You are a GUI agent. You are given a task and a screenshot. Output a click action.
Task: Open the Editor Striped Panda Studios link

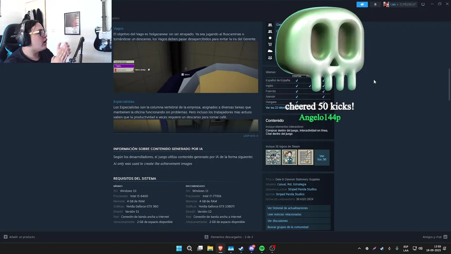click(290, 194)
